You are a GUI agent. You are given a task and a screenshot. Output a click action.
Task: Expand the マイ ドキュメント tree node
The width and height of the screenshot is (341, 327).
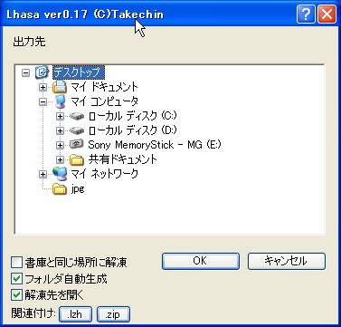(43, 87)
